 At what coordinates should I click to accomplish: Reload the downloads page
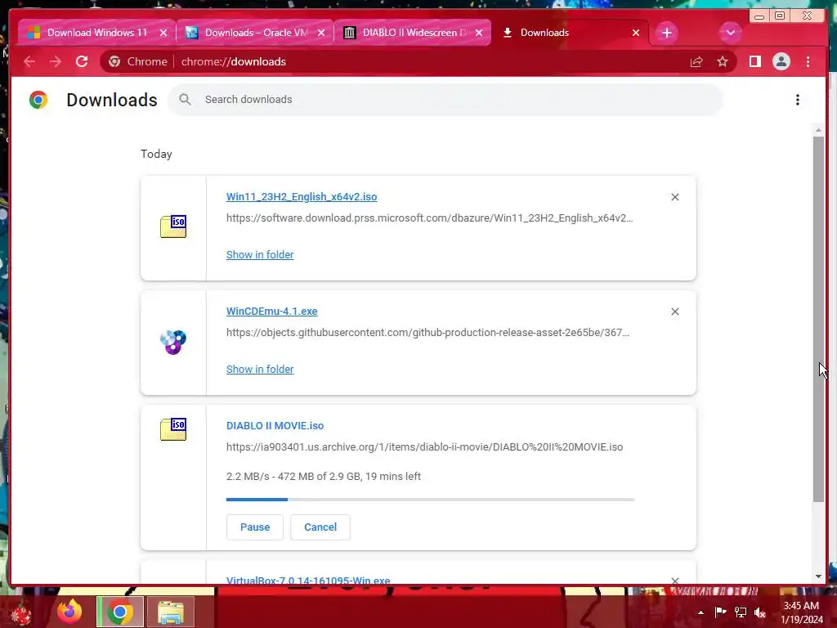pyautogui.click(x=82, y=62)
